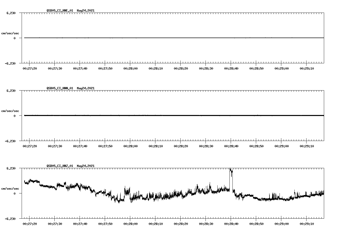The height and width of the screenshot is (233, 342).
Task: Click the cm/sec/sec label on middle plot
Action: [x=10, y=111]
